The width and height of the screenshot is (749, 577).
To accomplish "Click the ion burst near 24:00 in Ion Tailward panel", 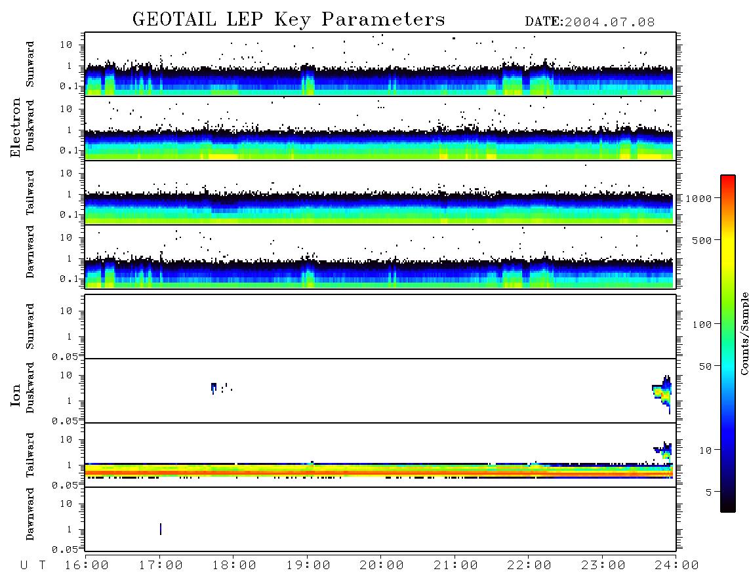I will 664,450.
